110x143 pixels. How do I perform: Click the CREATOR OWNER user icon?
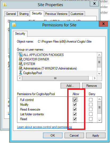(x=20, y=59)
